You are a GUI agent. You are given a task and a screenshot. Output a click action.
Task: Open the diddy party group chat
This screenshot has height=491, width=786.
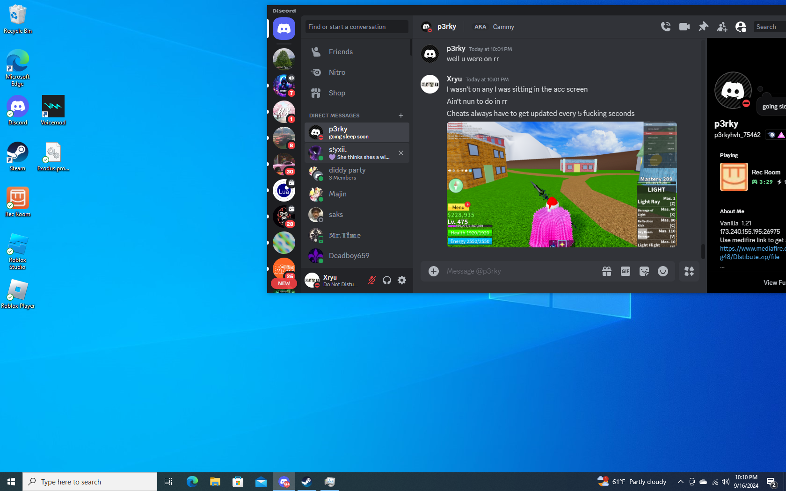tap(357, 173)
